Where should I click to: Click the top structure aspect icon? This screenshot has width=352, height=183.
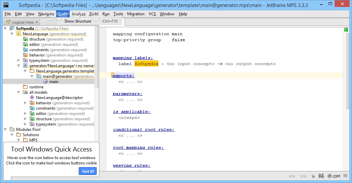[25, 39]
